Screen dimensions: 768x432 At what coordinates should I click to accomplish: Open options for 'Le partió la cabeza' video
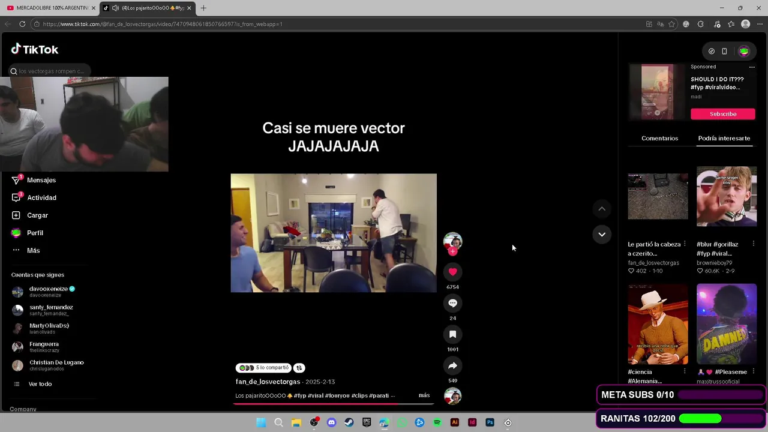coord(685,244)
